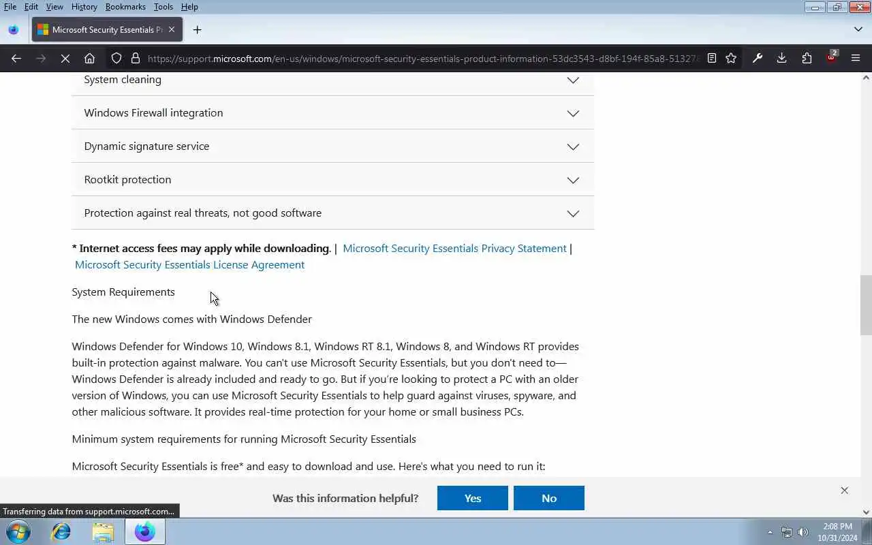Open a new tab with the plus button
The width and height of the screenshot is (872, 545).
pyautogui.click(x=197, y=30)
